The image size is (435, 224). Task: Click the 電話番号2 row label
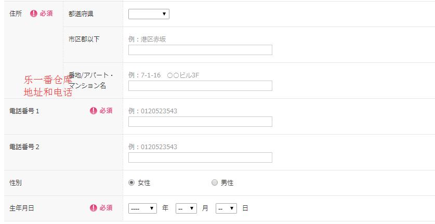point(24,147)
